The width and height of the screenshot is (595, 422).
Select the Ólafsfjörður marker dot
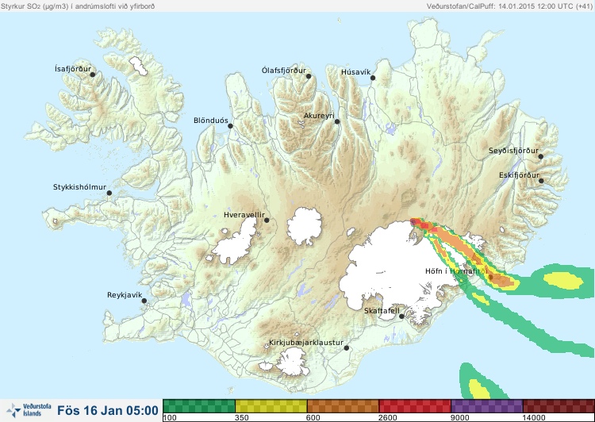pyautogui.click(x=309, y=76)
